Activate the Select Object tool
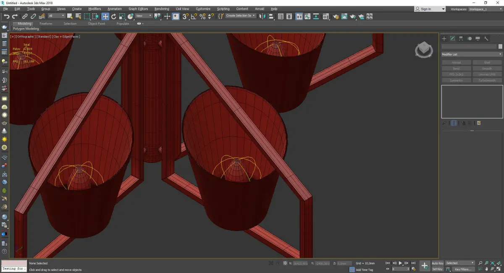This screenshot has height=273, width=504. (x=70, y=16)
